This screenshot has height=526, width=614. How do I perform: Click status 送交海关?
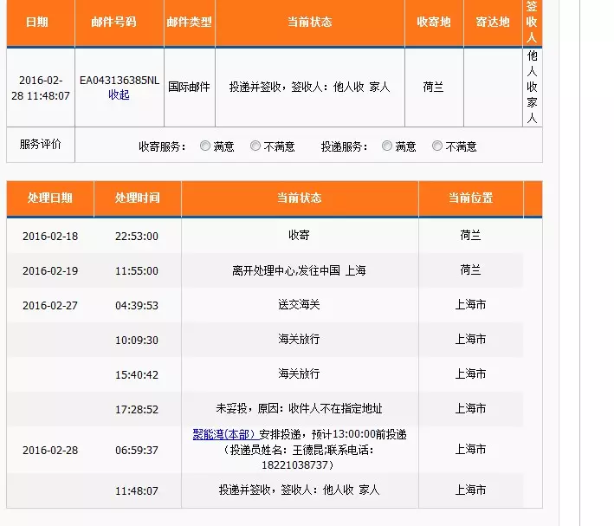(299, 304)
